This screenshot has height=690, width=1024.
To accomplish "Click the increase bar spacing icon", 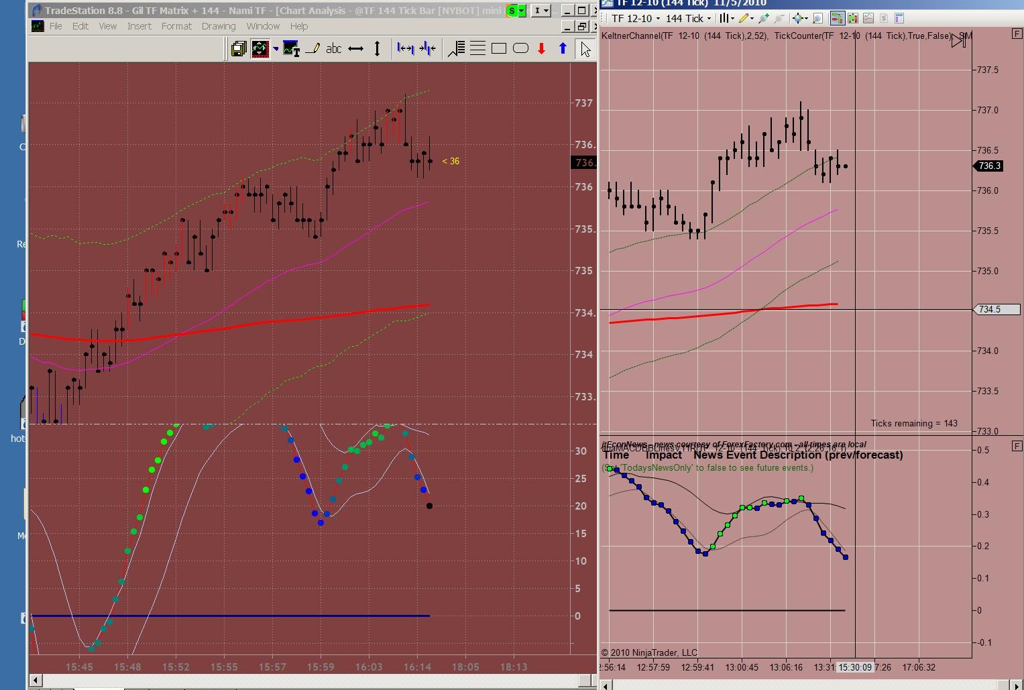I will (x=405, y=48).
